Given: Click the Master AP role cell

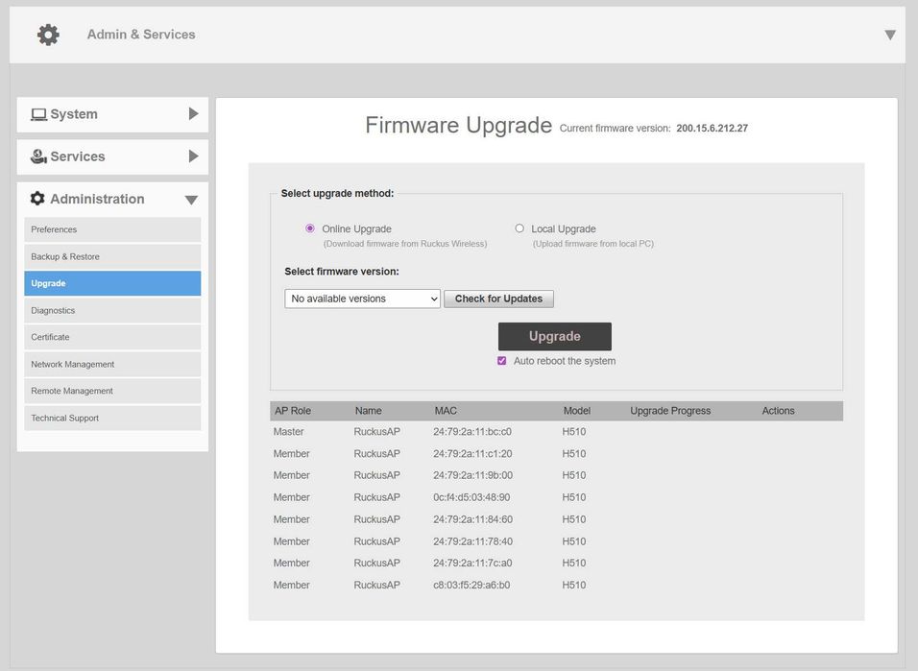Looking at the screenshot, I should click(x=289, y=432).
